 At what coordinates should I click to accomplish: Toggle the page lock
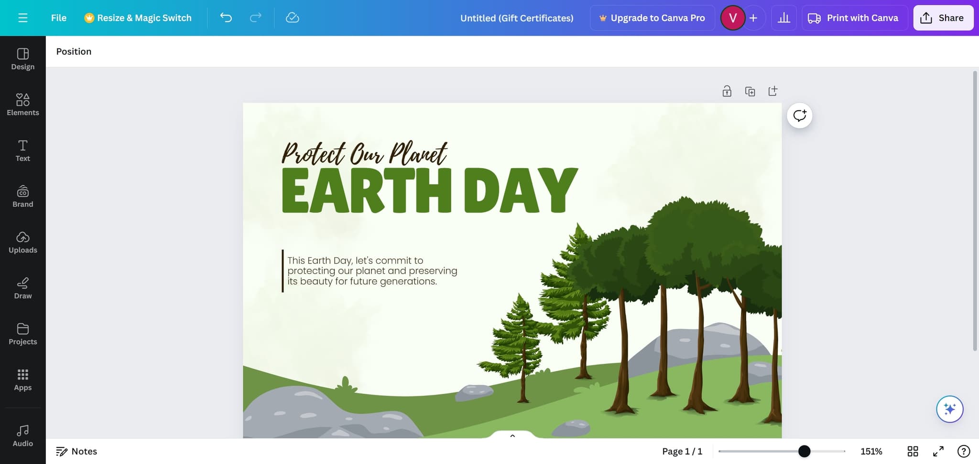coord(727,91)
